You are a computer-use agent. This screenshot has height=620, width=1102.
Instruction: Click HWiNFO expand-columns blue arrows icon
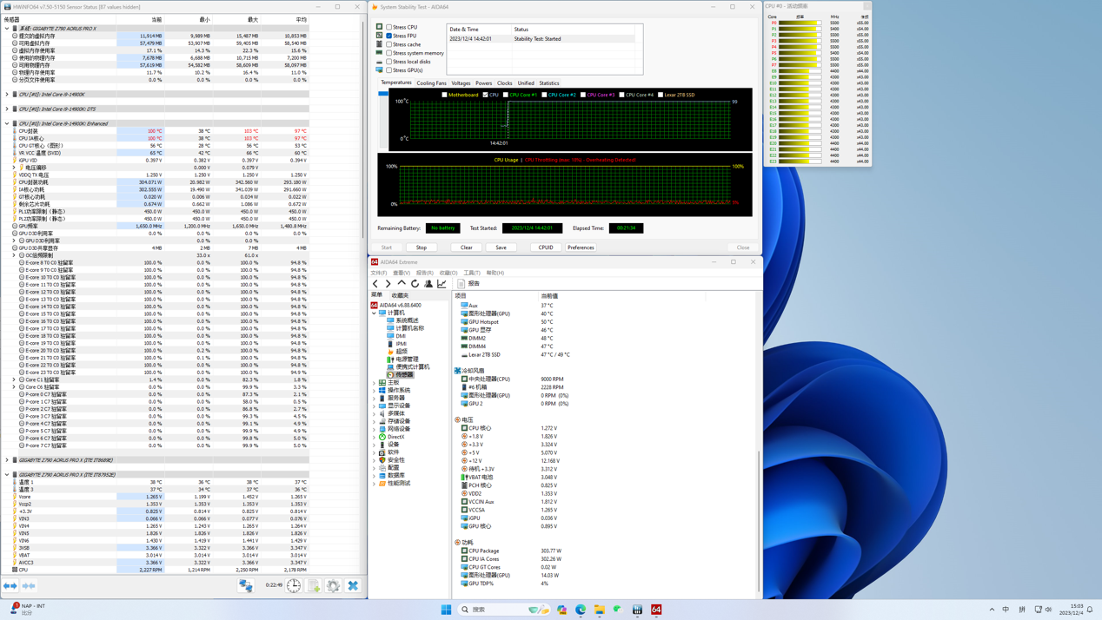(x=10, y=586)
